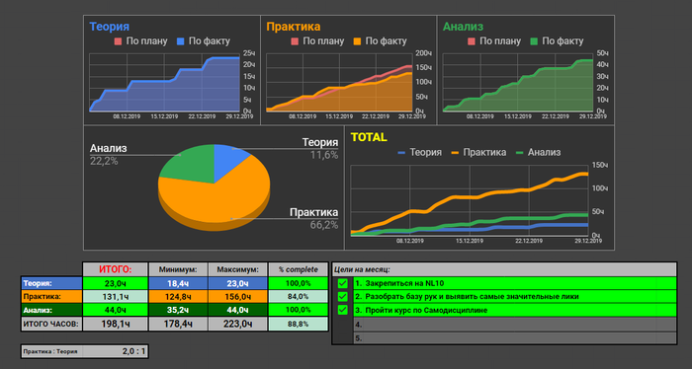Select the ИТОГО: header cell
Image resolution: width=692 pixels, height=369 pixels.
(116, 269)
